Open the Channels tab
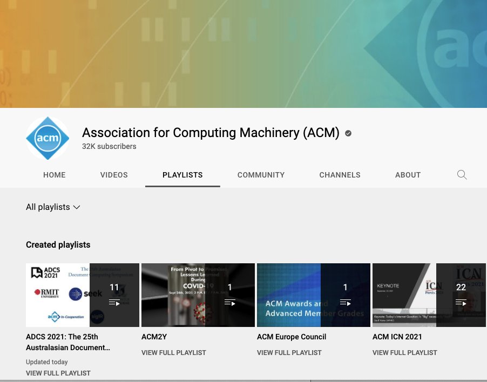Viewport: 487px width, 382px height. click(x=340, y=175)
